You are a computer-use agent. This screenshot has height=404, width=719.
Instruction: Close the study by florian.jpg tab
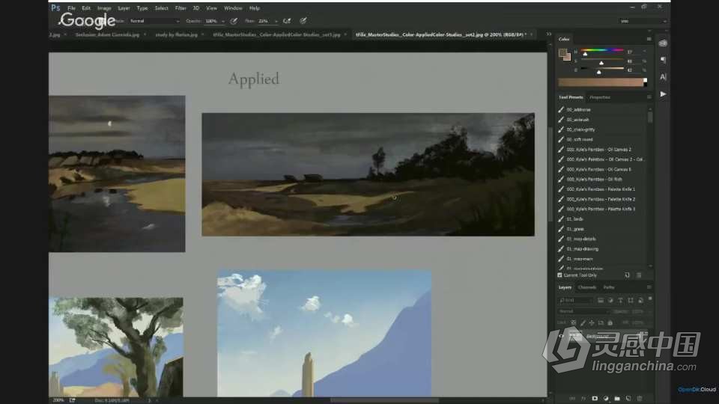[x=202, y=35]
